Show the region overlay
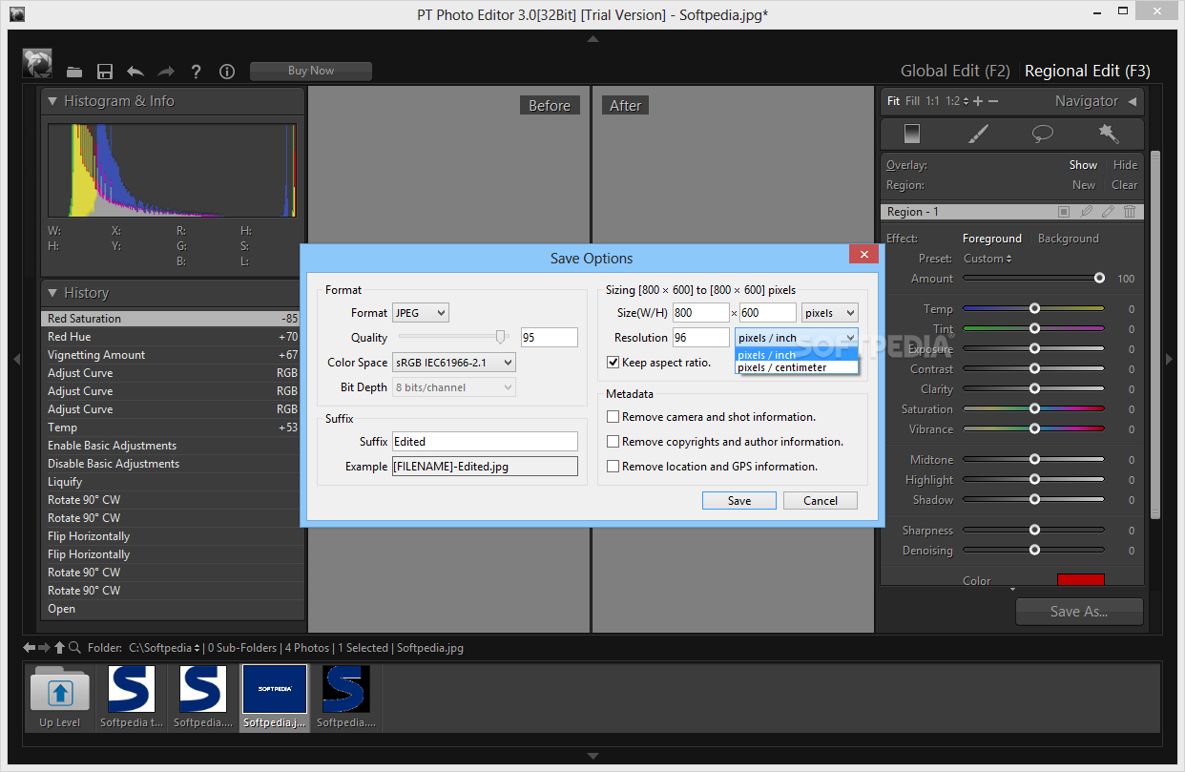 click(x=1083, y=165)
